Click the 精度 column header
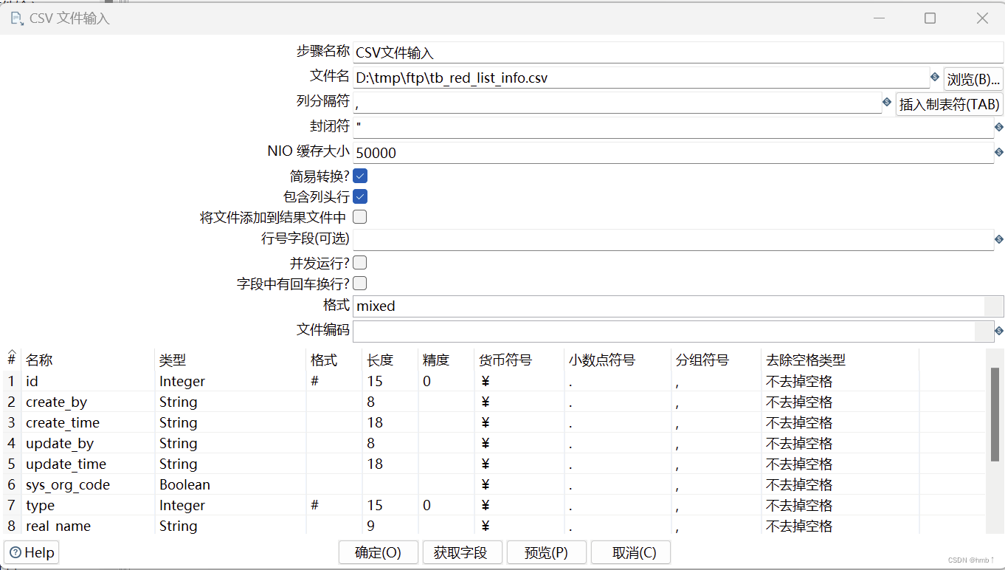This screenshot has width=1005, height=570. [x=446, y=360]
